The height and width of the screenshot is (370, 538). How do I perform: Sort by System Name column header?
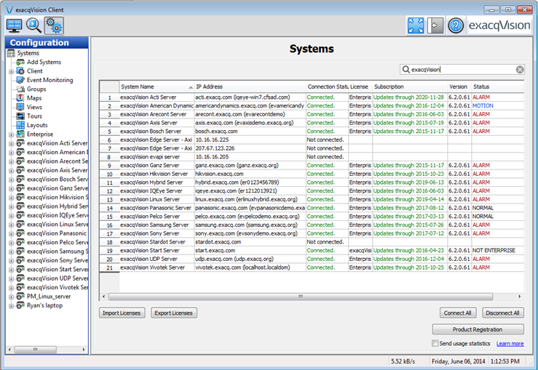153,87
